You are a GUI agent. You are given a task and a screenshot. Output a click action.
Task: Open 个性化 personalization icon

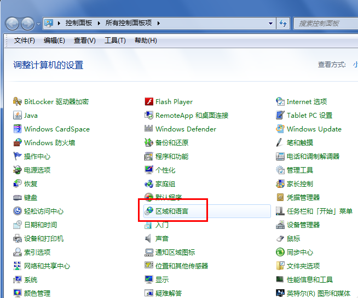coord(149,170)
